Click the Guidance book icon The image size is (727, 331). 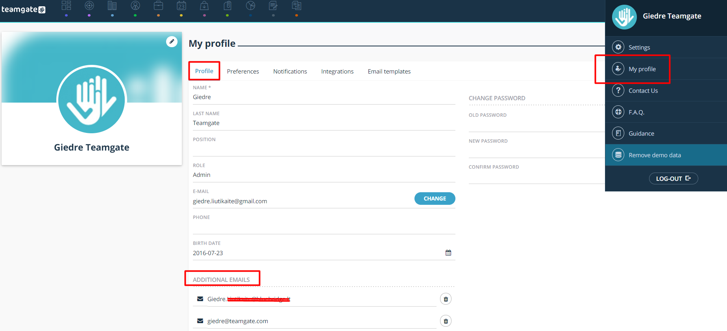pos(618,133)
